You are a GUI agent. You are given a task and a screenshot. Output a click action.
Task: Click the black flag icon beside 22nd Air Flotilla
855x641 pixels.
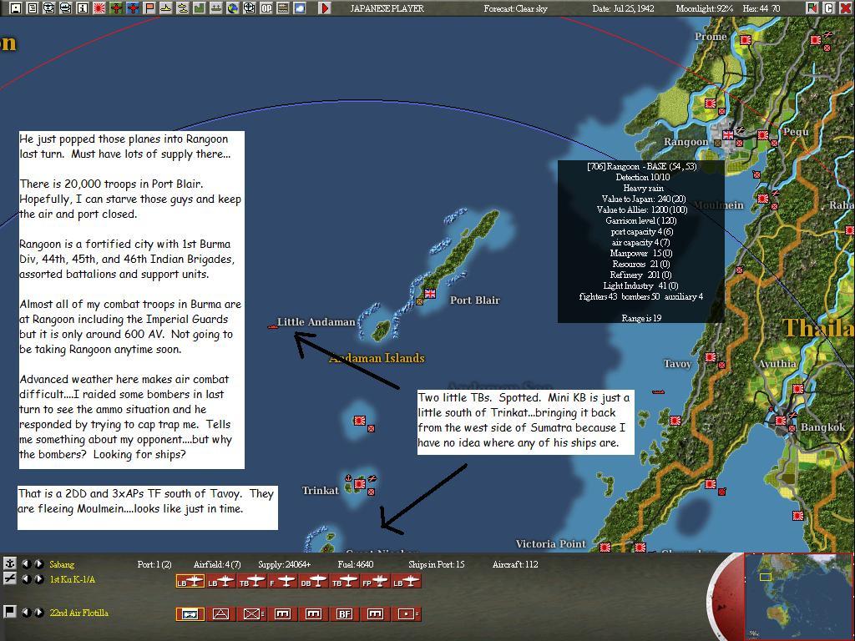tap(9, 612)
